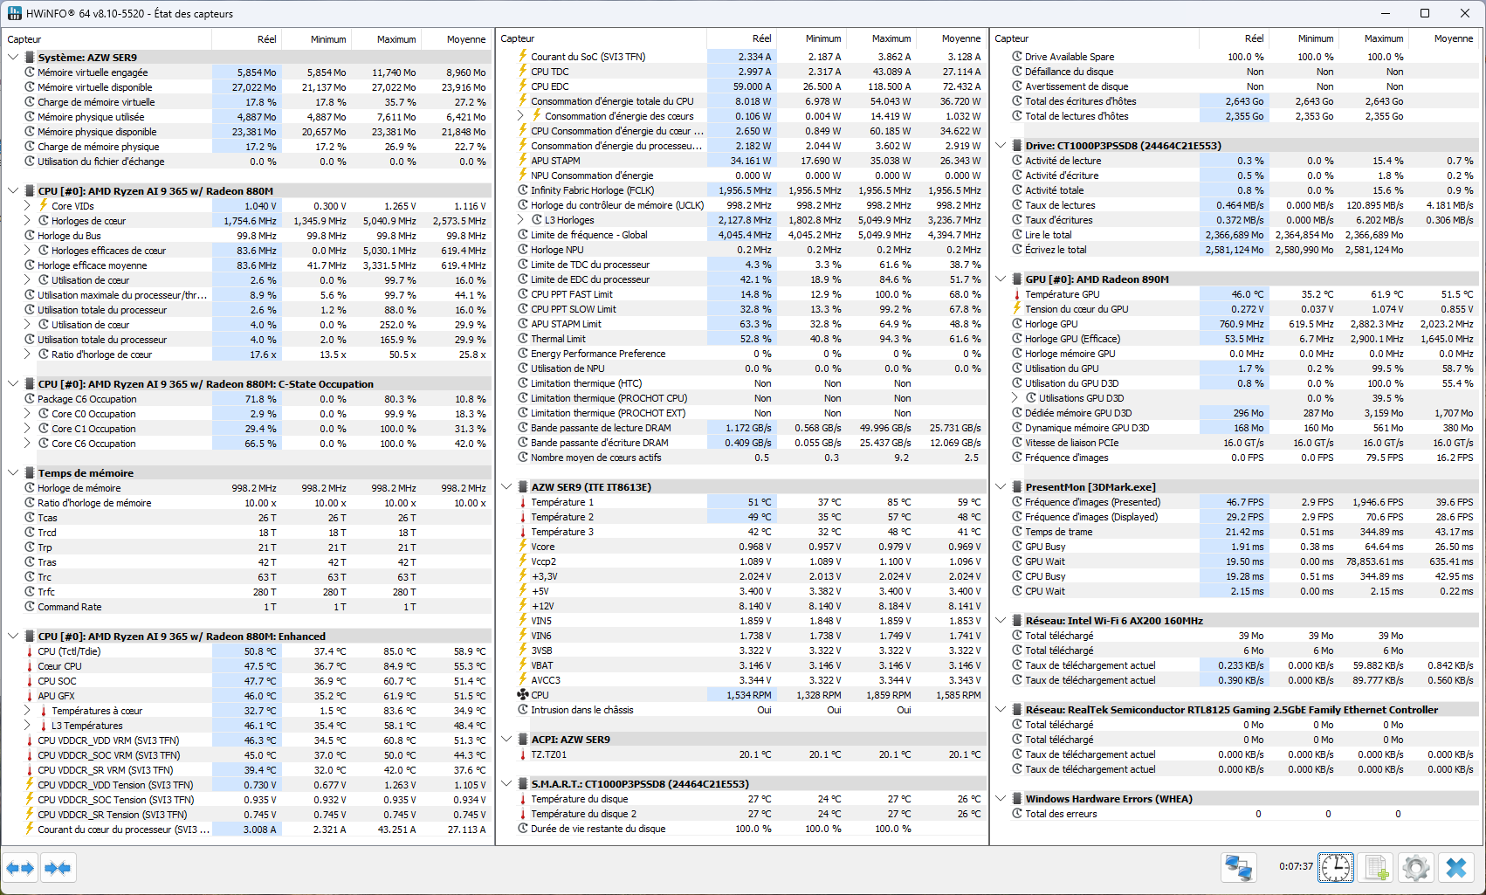Collapse the S.M.A.R.T. CT1000P3PSSD8 group

tap(507, 784)
